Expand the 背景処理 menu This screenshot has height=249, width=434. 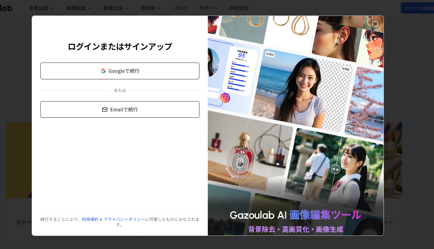pos(41,8)
